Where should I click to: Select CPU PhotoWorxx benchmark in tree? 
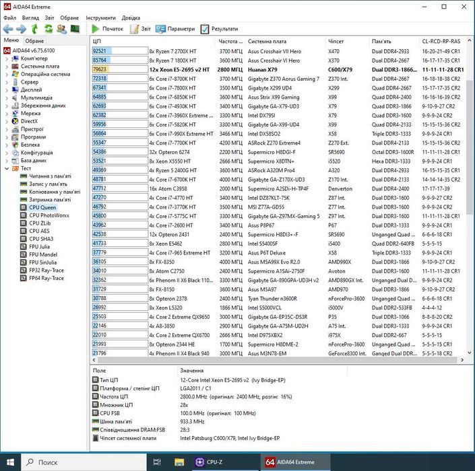coord(49,215)
